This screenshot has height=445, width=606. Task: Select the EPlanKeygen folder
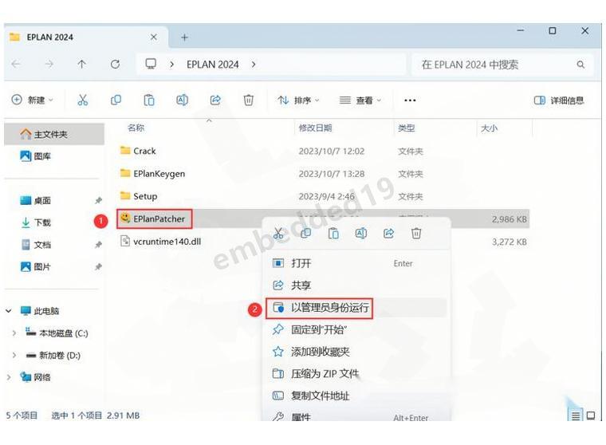pyautogui.click(x=152, y=174)
